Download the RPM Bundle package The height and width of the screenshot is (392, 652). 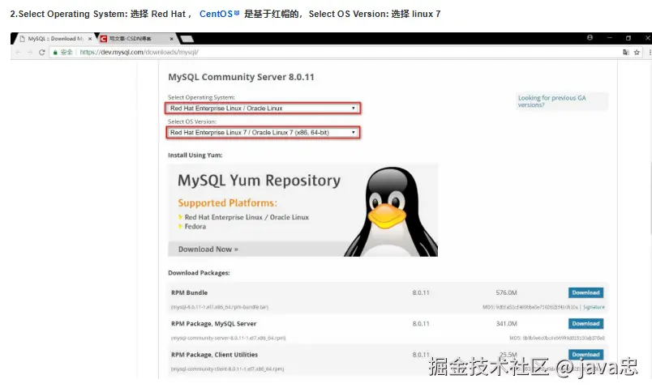coord(586,292)
